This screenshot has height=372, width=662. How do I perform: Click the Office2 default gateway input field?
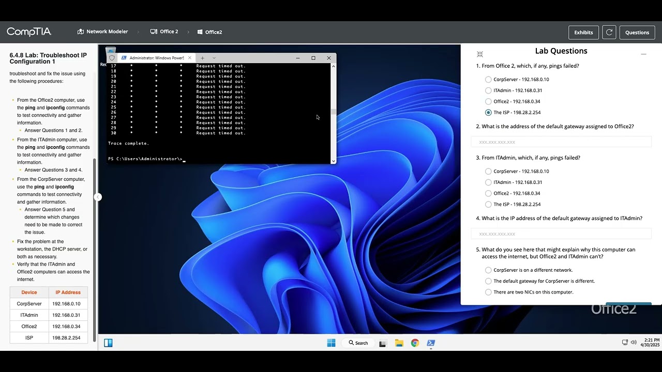pyautogui.click(x=561, y=142)
